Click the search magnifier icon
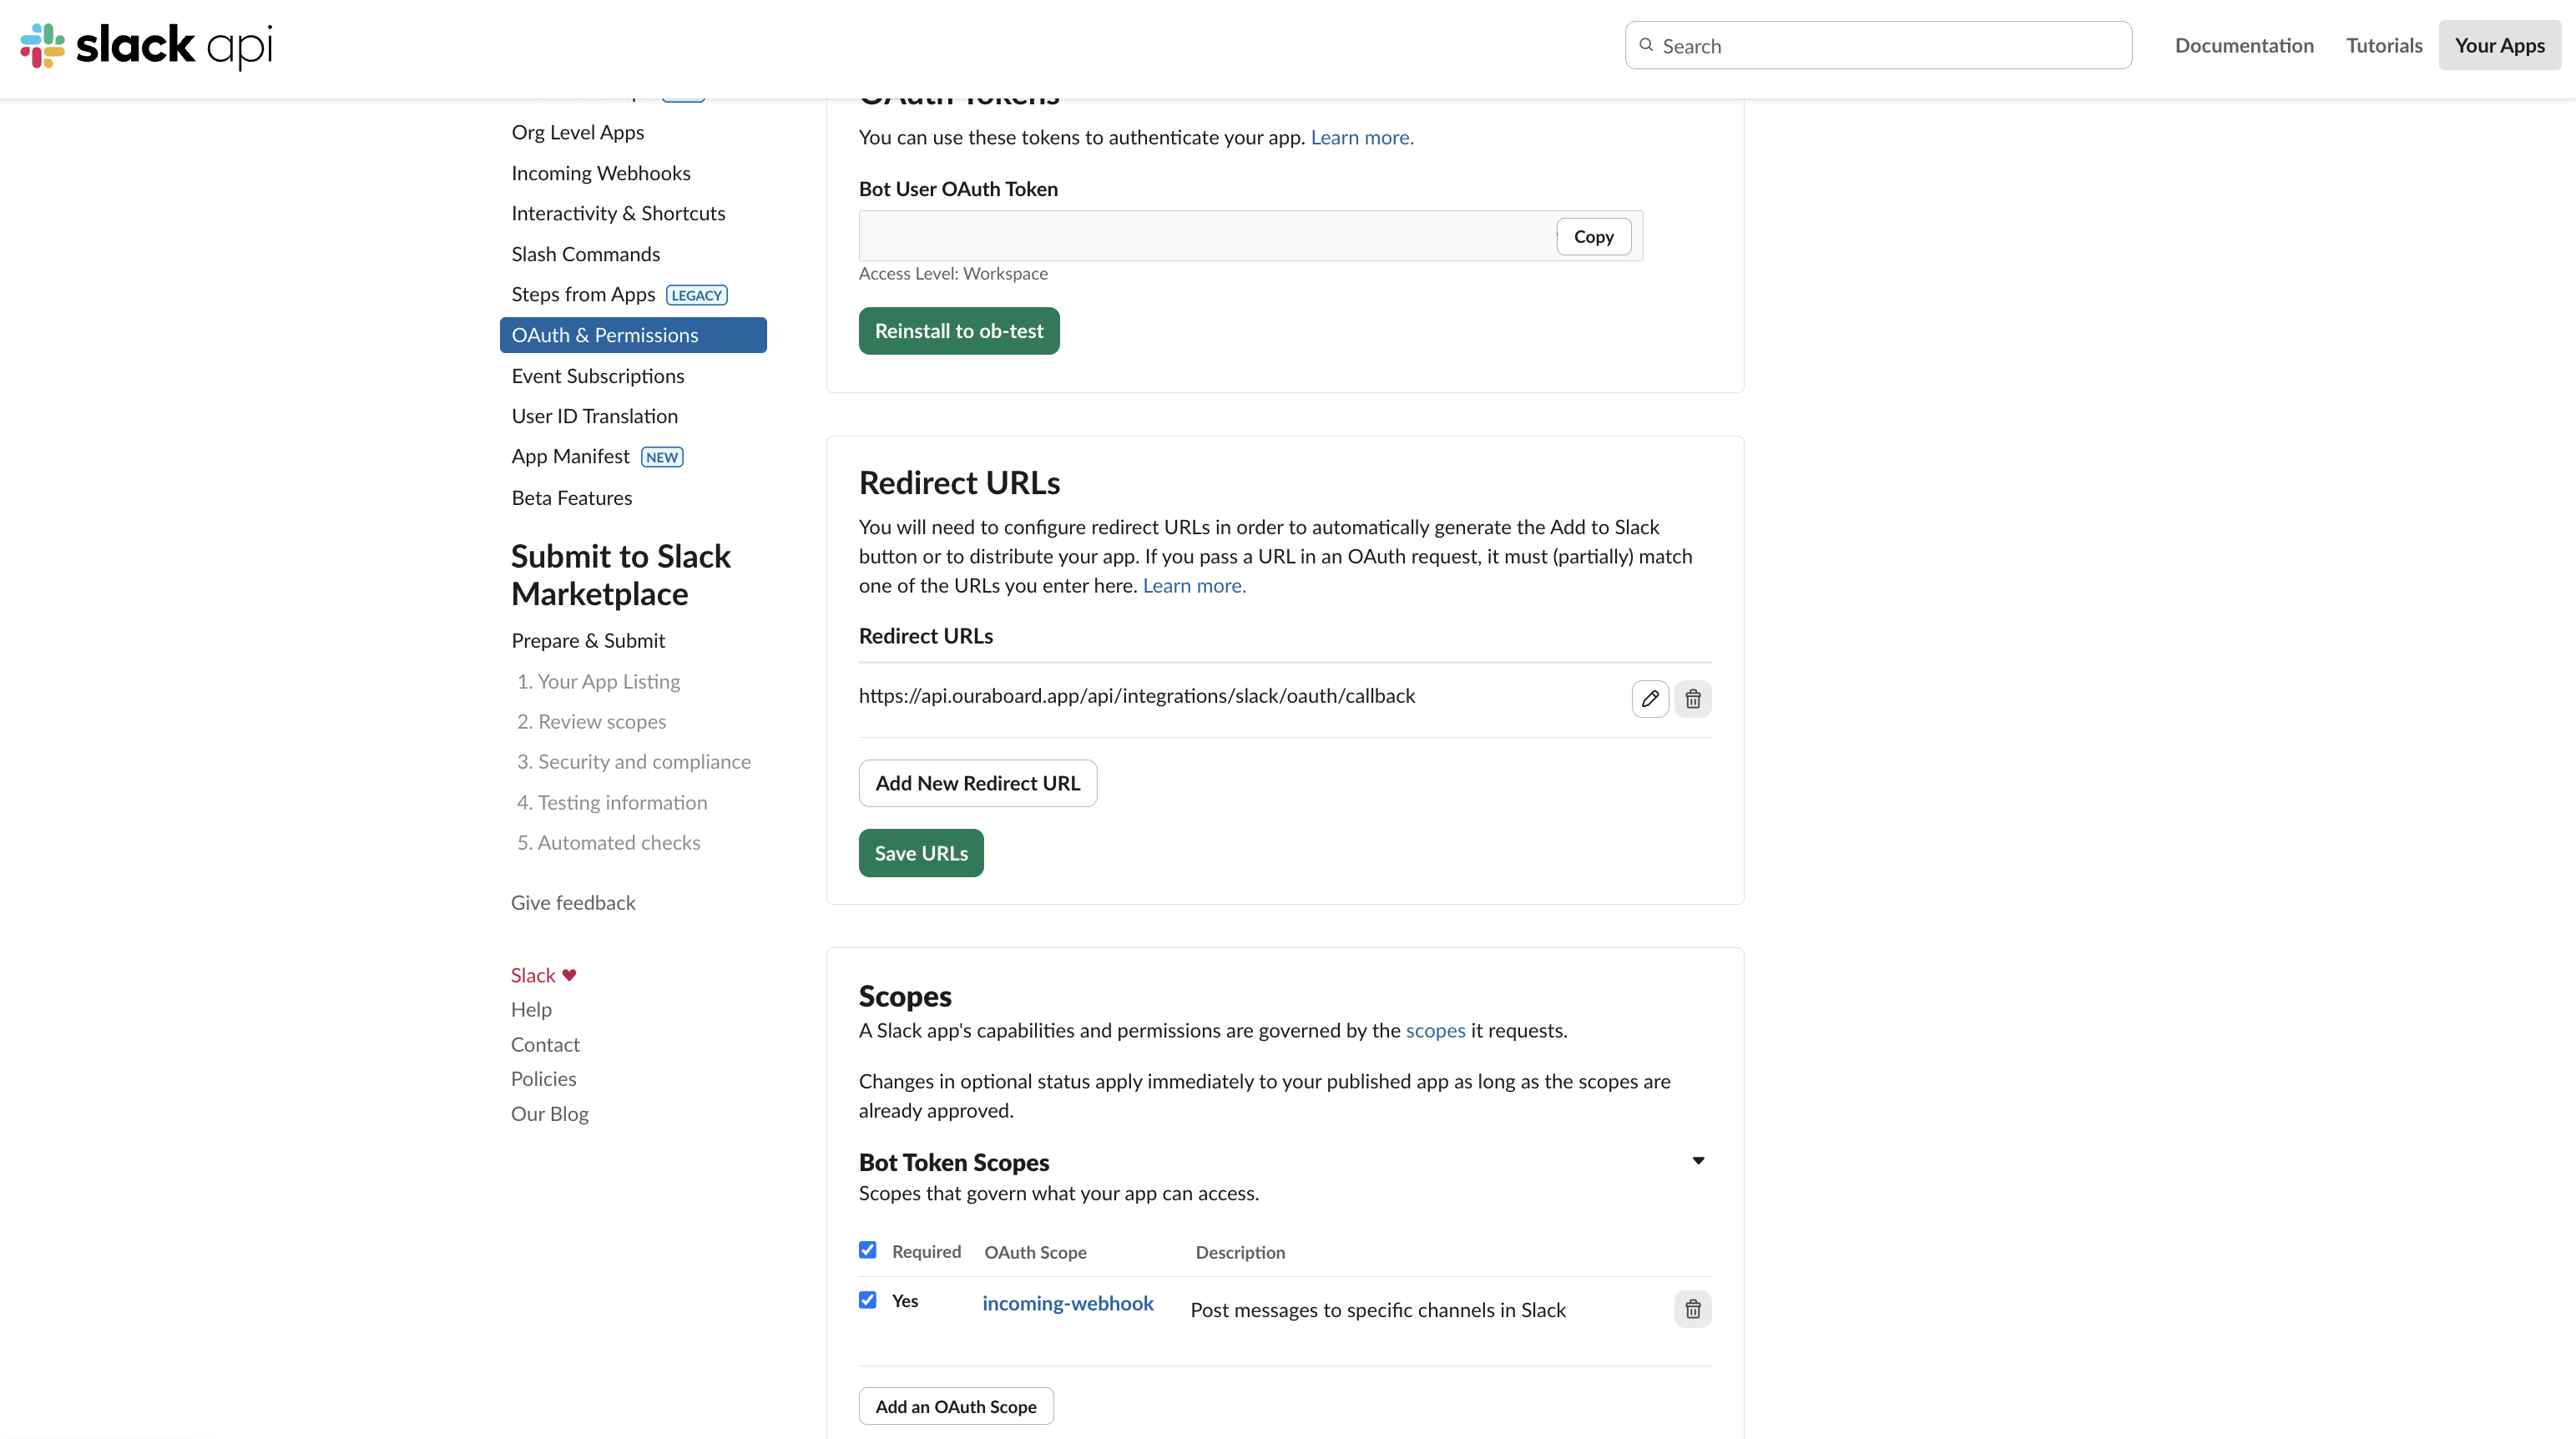The image size is (2576, 1439). coord(1646,45)
